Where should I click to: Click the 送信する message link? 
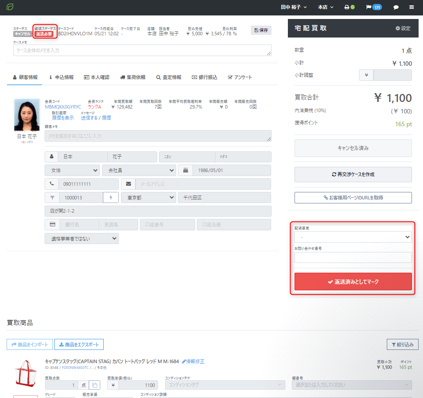(x=89, y=118)
